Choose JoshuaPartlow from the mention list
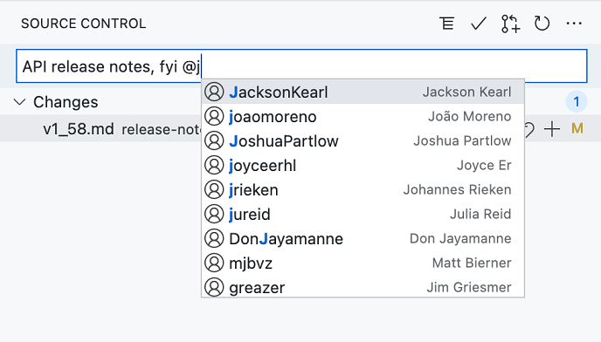601x342 pixels. point(363,141)
